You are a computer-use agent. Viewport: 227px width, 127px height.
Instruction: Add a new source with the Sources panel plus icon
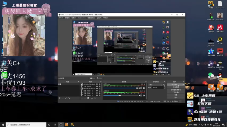(82, 98)
